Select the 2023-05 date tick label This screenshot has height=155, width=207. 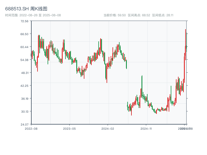tap(69, 128)
